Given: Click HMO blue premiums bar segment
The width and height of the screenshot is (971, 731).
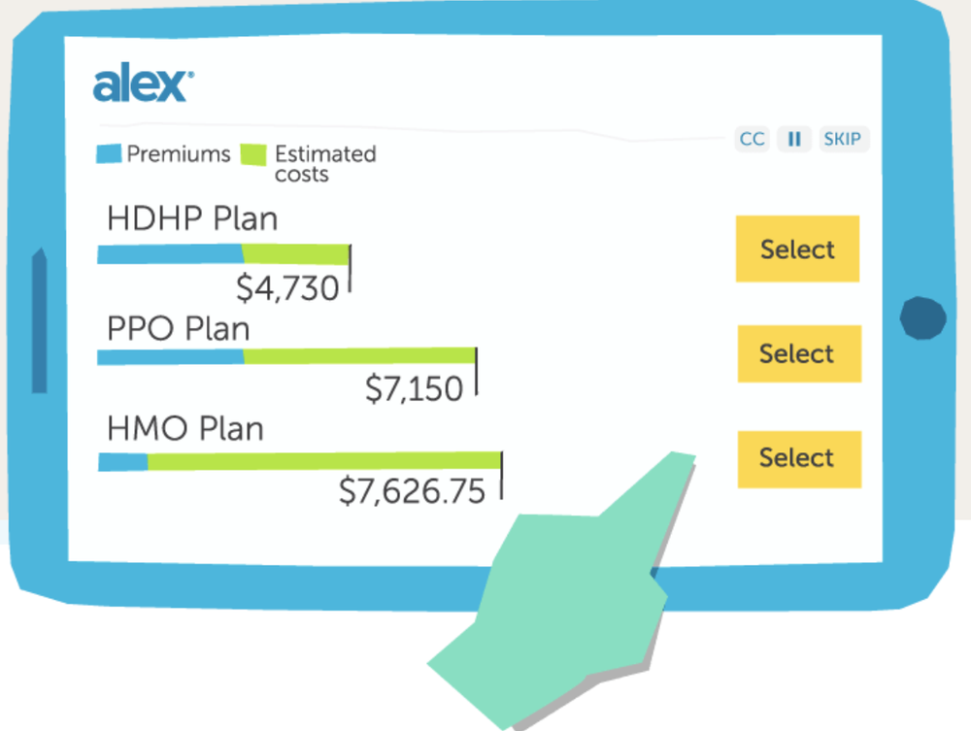Looking at the screenshot, I should (x=122, y=462).
